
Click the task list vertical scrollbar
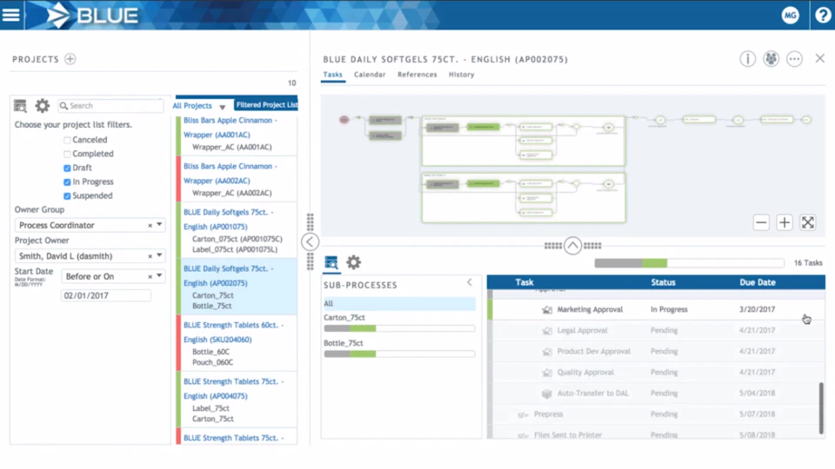tap(821, 408)
